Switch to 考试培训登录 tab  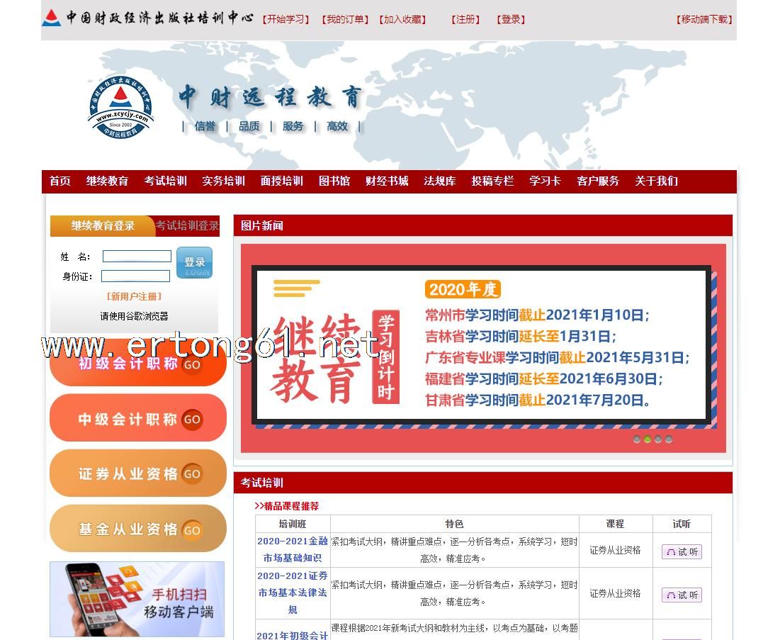[187, 226]
